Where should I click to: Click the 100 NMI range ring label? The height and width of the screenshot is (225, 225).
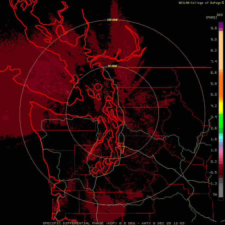click(112, 20)
